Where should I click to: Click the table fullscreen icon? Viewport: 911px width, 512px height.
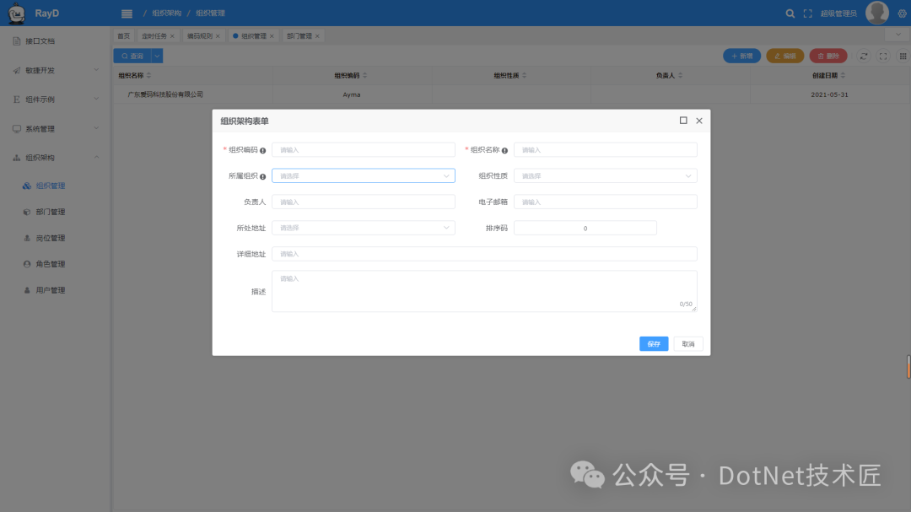click(883, 56)
